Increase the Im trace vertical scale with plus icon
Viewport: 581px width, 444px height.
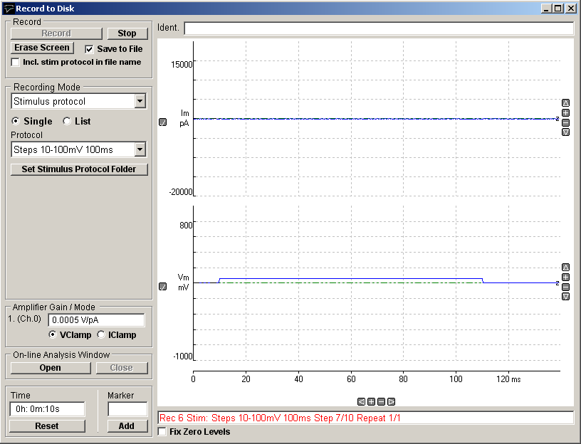click(565, 112)
